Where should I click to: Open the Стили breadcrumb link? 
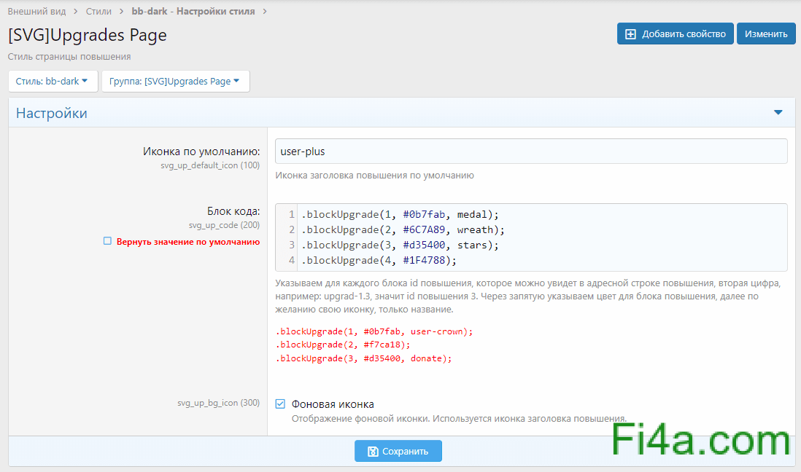[98, 11]
